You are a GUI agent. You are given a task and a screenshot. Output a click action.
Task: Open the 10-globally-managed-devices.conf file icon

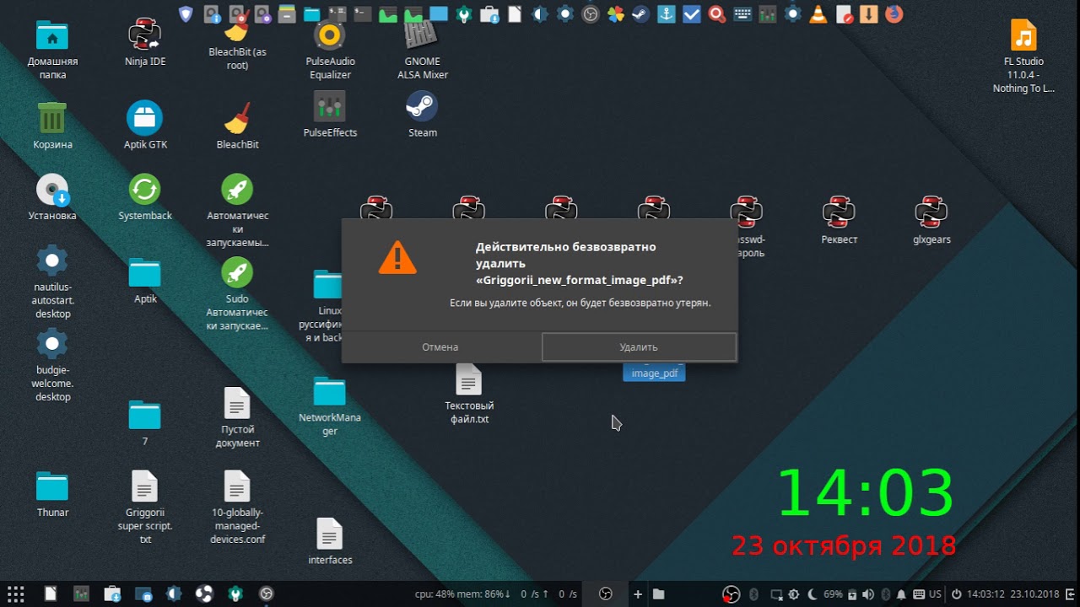(x=237, y=486)
